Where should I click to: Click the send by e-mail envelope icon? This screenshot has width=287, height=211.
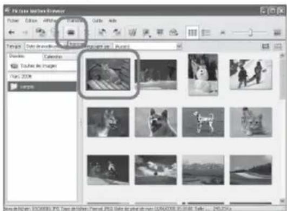point(173,32)
